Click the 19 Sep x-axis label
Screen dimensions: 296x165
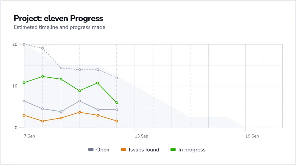click(x=252, y=136)
